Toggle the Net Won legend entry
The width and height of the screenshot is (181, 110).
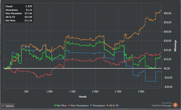[60, 106]
